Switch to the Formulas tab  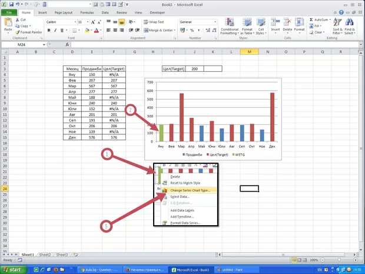click(x=87, y=12)
